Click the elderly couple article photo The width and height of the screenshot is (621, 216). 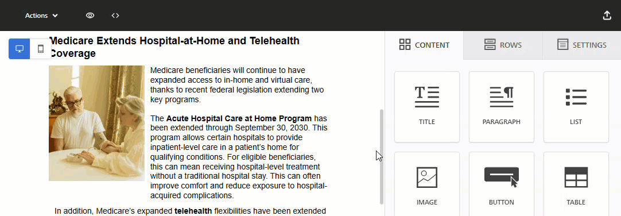(96, 124)
